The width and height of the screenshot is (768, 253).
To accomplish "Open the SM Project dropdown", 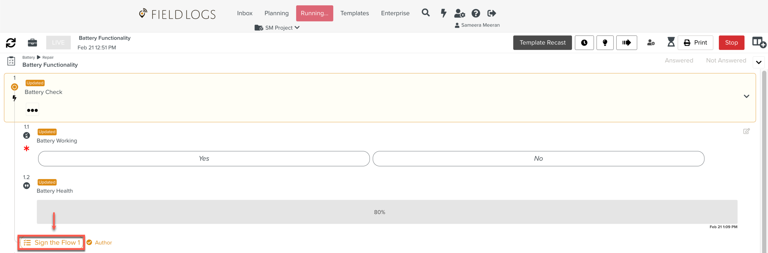I will (x=277, y=28).
